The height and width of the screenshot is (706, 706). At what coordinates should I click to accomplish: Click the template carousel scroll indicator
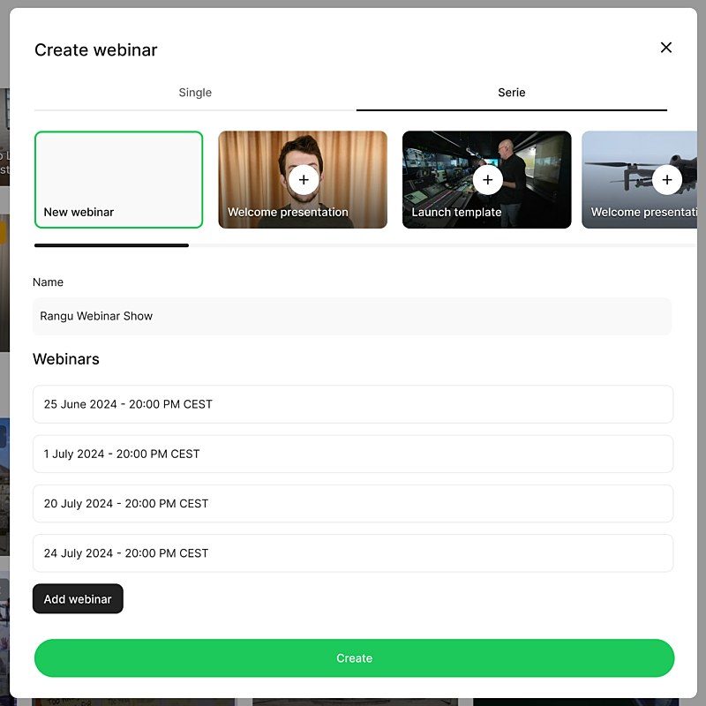[x=111, y=245]
